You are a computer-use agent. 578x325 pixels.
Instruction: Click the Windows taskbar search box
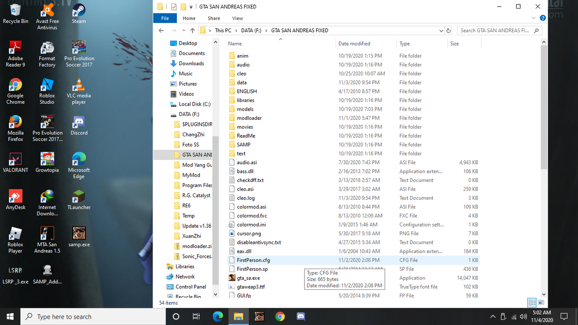click(x=93, y=316)
